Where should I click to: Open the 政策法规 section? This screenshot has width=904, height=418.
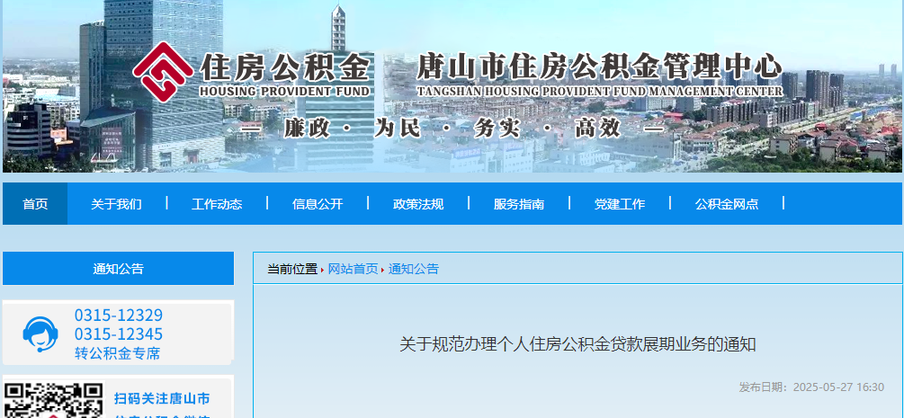(418, 204)
